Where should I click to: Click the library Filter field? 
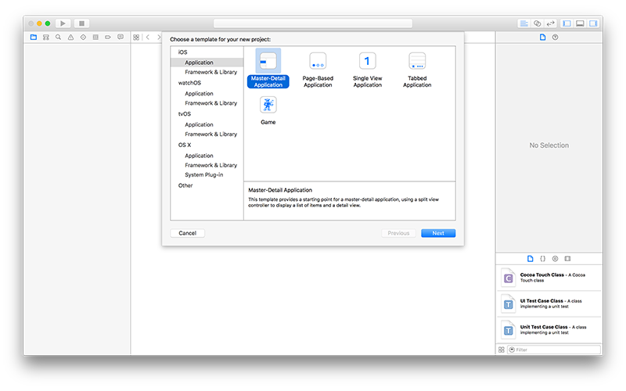pyautogui.click(x=554, y=350)
